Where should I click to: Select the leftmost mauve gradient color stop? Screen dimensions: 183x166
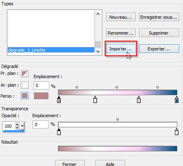pos(59,99)
